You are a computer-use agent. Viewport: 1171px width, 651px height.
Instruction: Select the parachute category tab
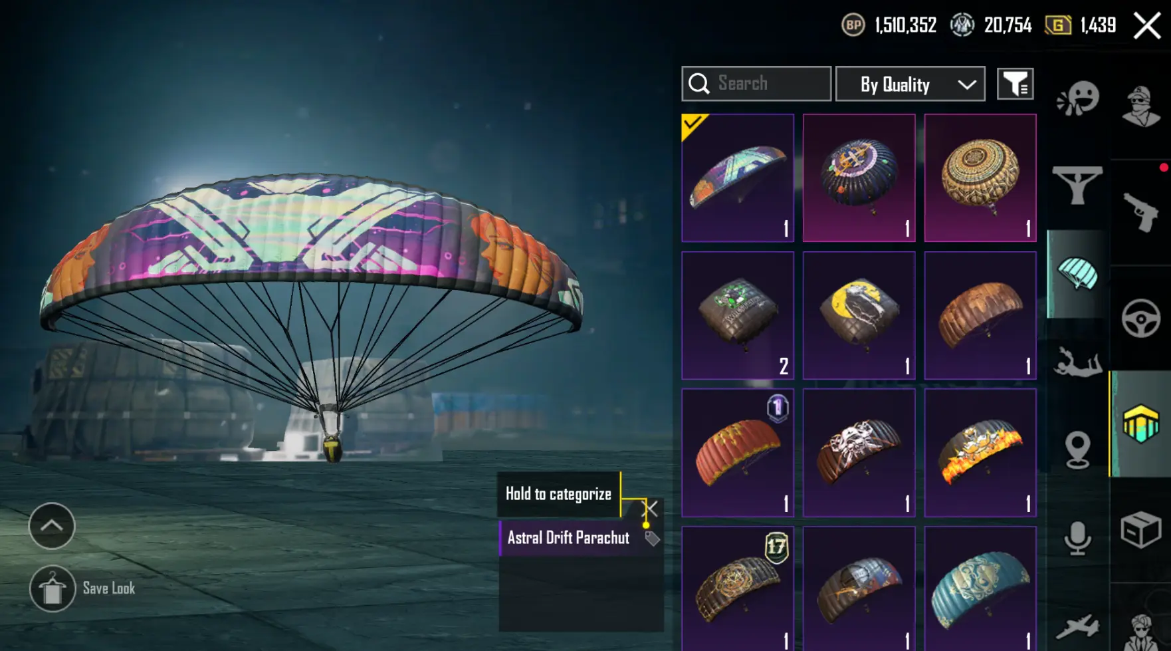[x=1077, y=274]
